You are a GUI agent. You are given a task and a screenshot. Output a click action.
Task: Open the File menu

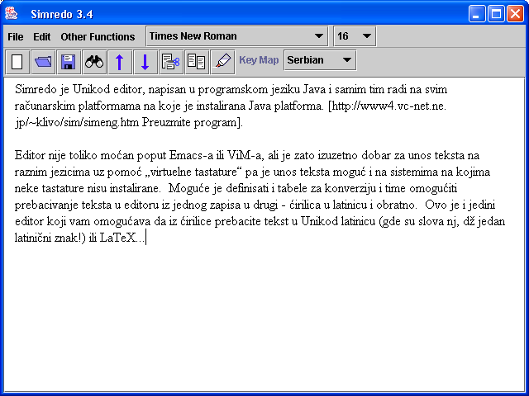pyautogui.click(x=16, y=37)
